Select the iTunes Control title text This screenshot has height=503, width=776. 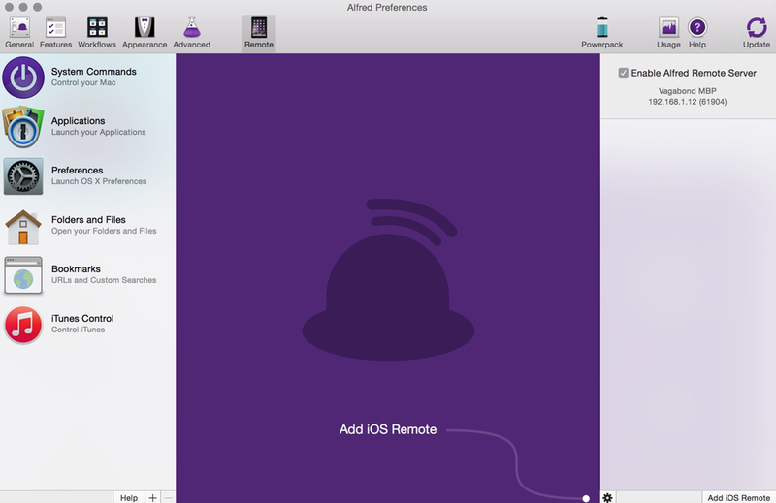click(82, 319)
